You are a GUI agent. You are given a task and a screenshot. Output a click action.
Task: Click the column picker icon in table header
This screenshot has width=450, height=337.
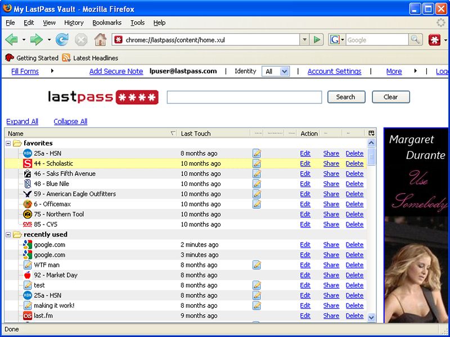point(371,133)
